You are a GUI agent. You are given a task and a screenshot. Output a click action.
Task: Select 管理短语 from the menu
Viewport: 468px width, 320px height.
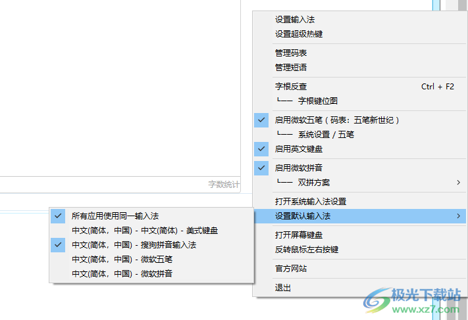click(359, 67)
